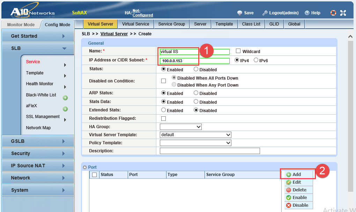Viewport: 356px width, 212px height.
Task: Collapse the SLB menu section
Action: point(38,49)
